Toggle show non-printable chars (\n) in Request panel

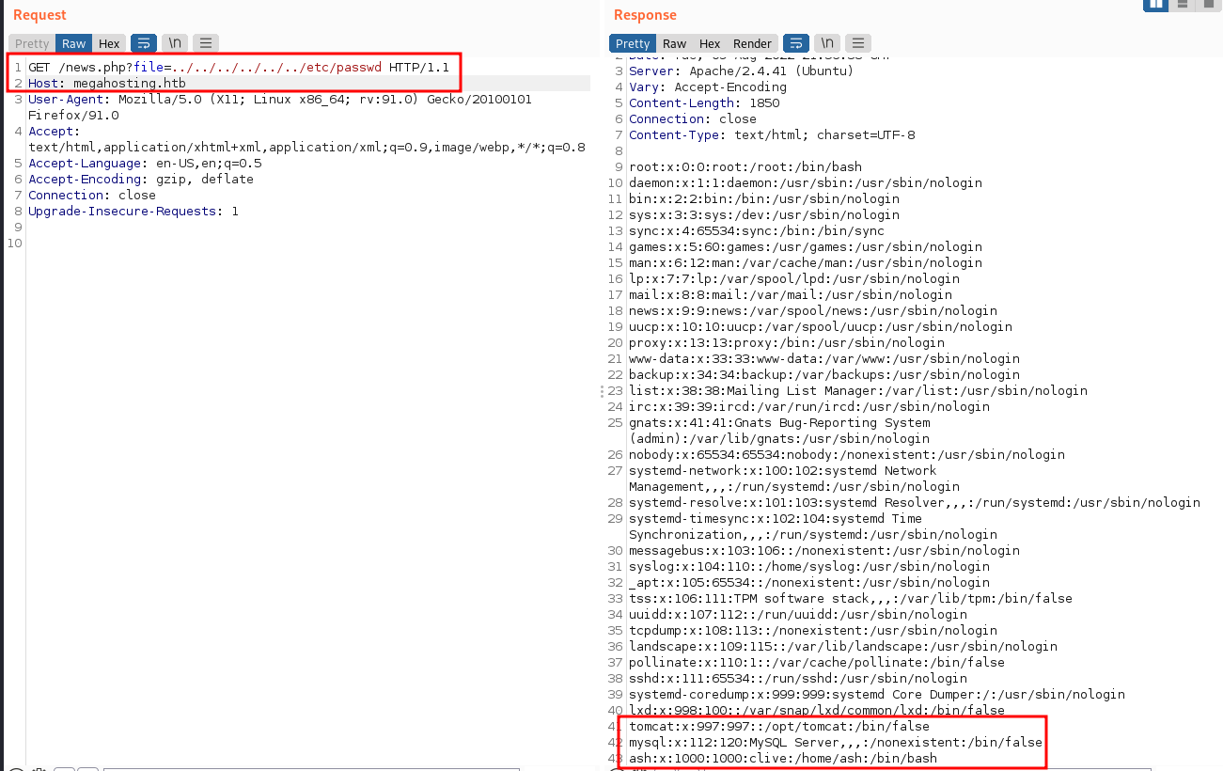174,43
